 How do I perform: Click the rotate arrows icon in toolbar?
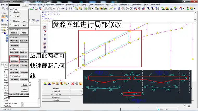(x=70, y=8)
